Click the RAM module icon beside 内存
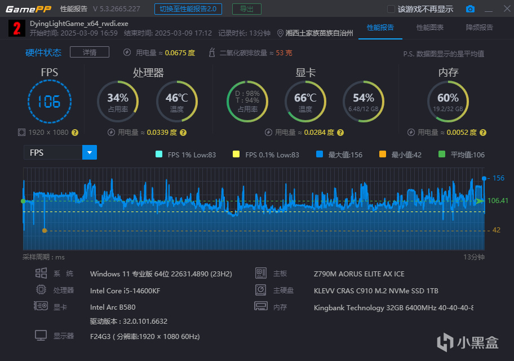The width and height of the screenshot is (514, 361). click(261, 306)
